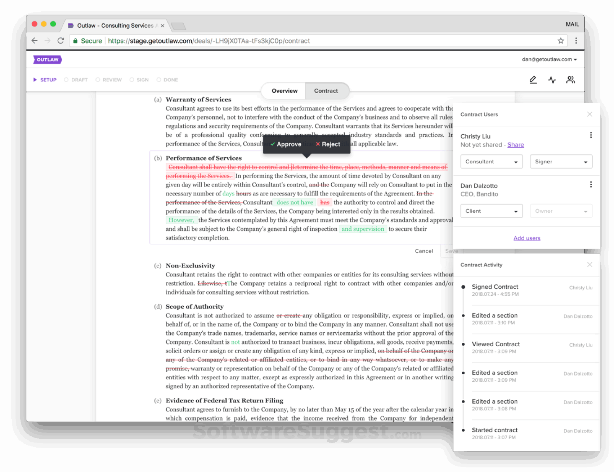Expand the Consultant role dropdown
Viewport: 614px width, 472px height.
492,162
